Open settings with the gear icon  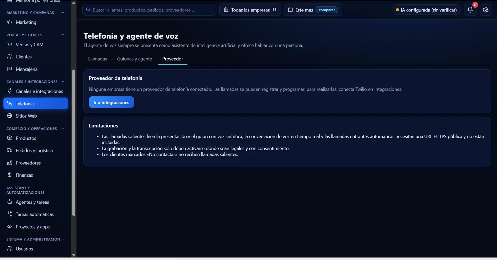click(x=486, y=10)
